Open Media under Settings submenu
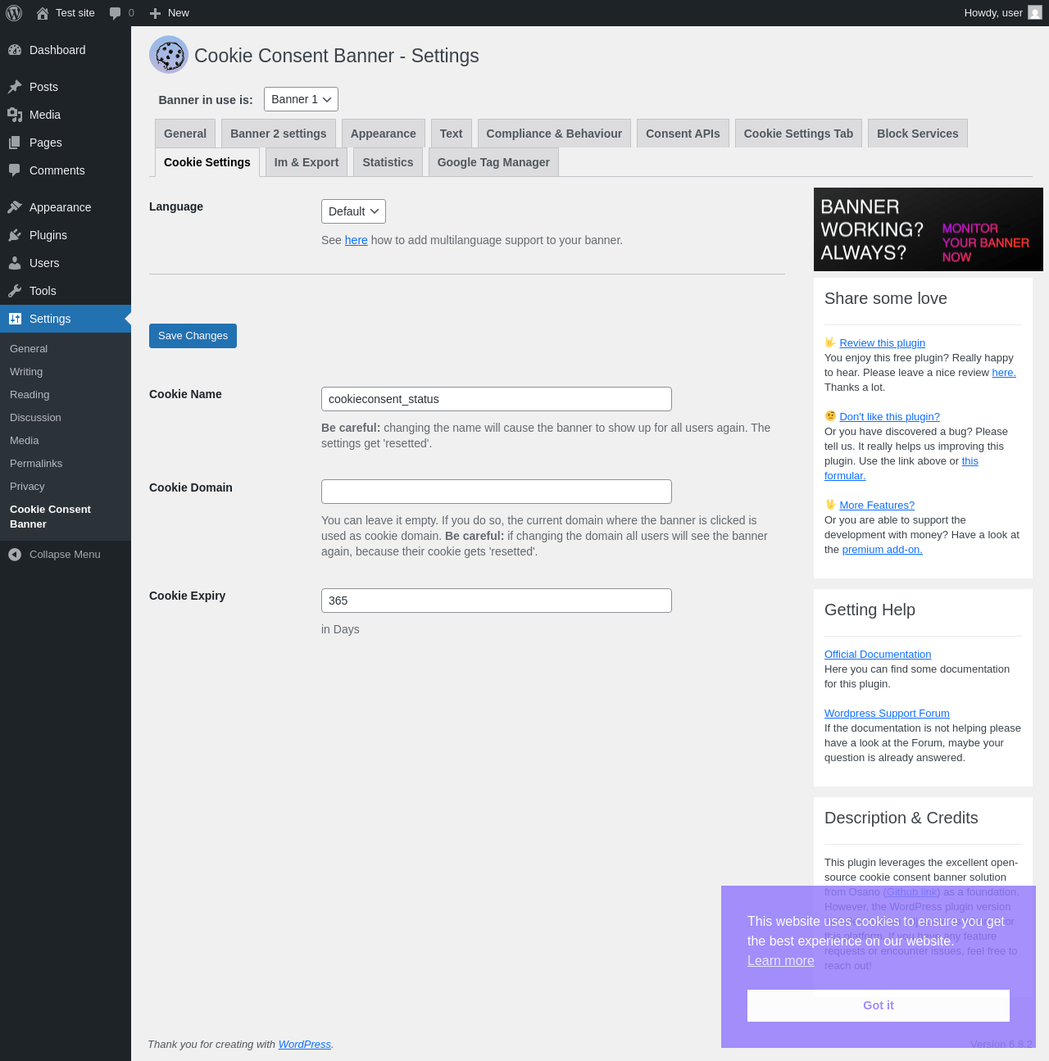1049x1061 pixels. tap(25, 441)
